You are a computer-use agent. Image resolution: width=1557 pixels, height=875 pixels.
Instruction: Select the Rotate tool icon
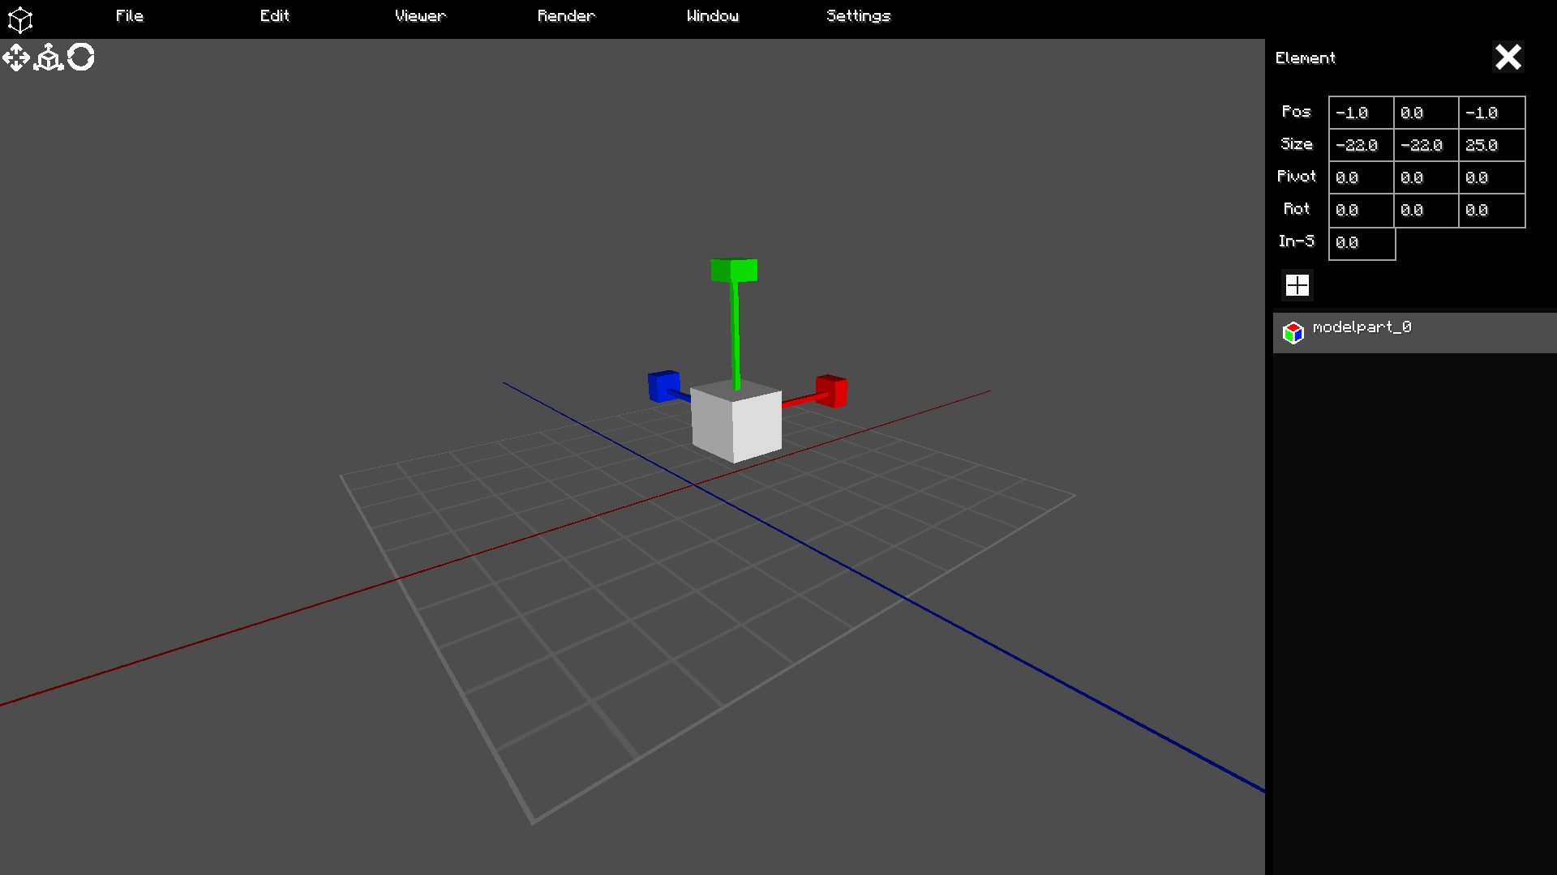tap(81, 58)
